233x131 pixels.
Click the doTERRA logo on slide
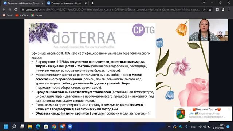[84, 37]
